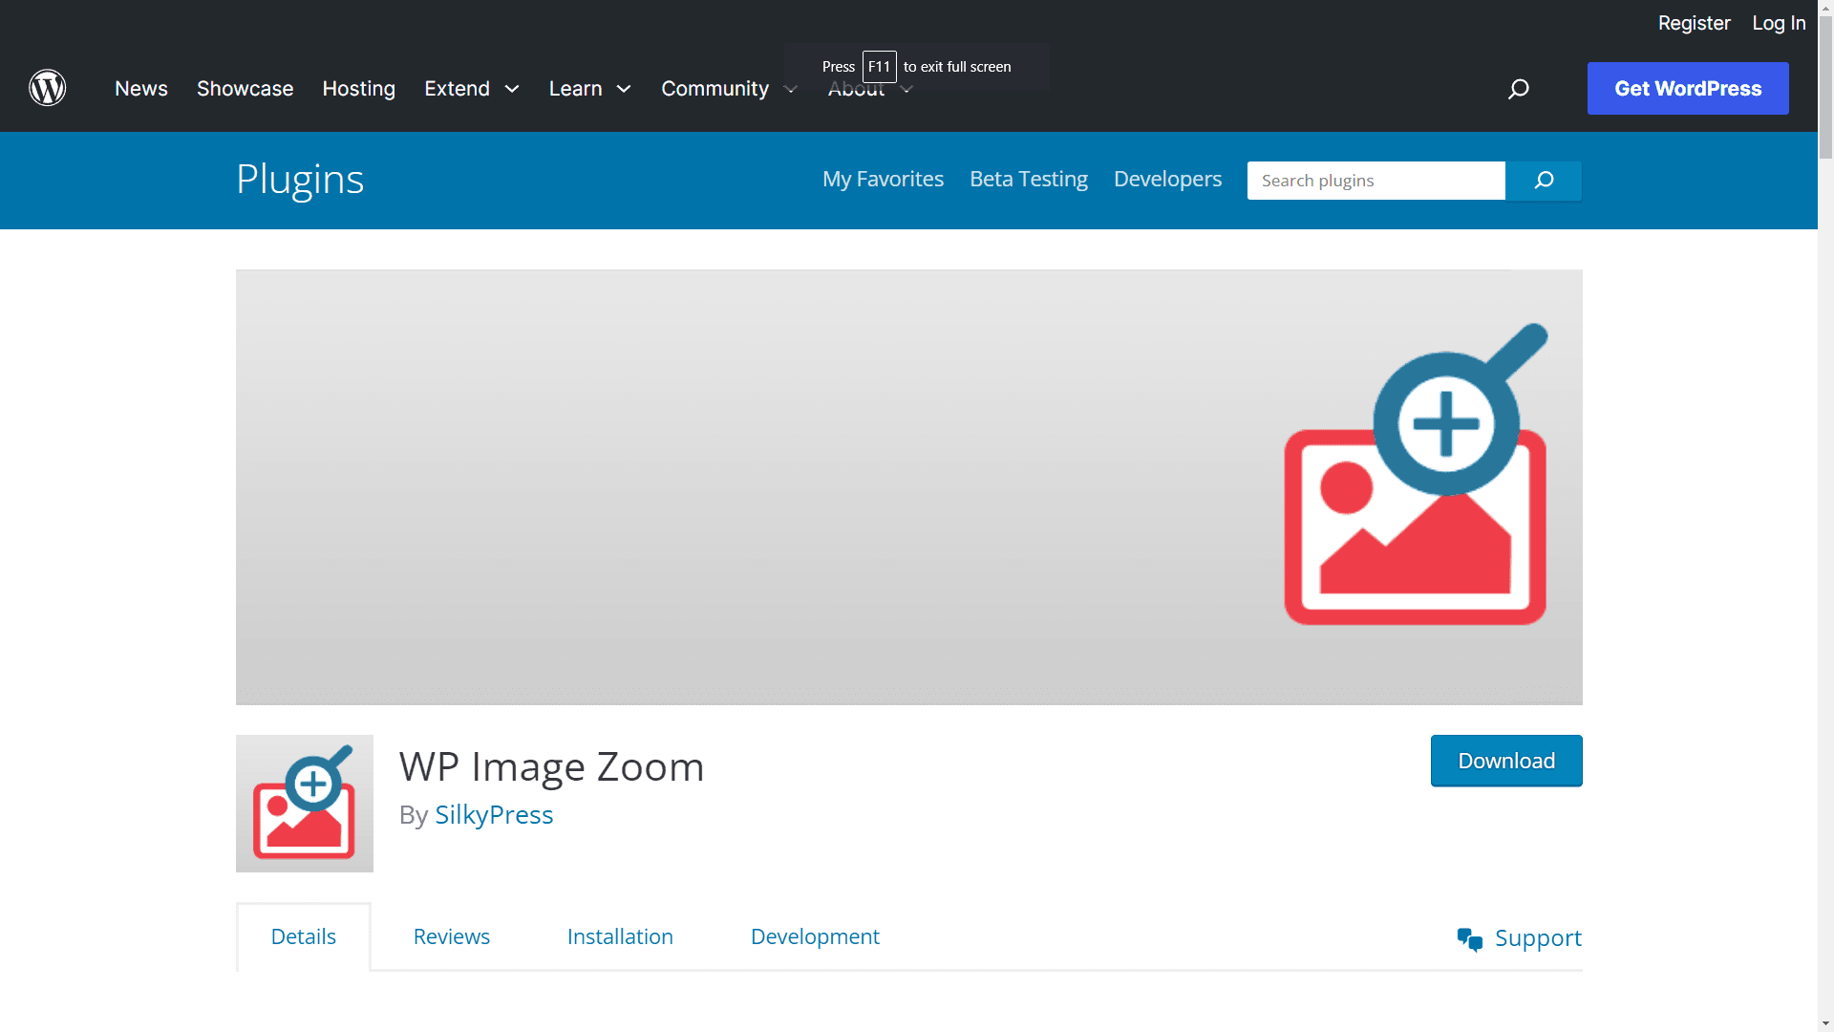Image resolution: width=1834 pixels, height=1032 pixels.
Task: Expand the Community menu chevron
Action: 790,89
